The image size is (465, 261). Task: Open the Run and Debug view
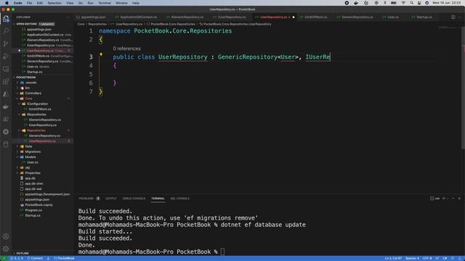click(6, 57)
